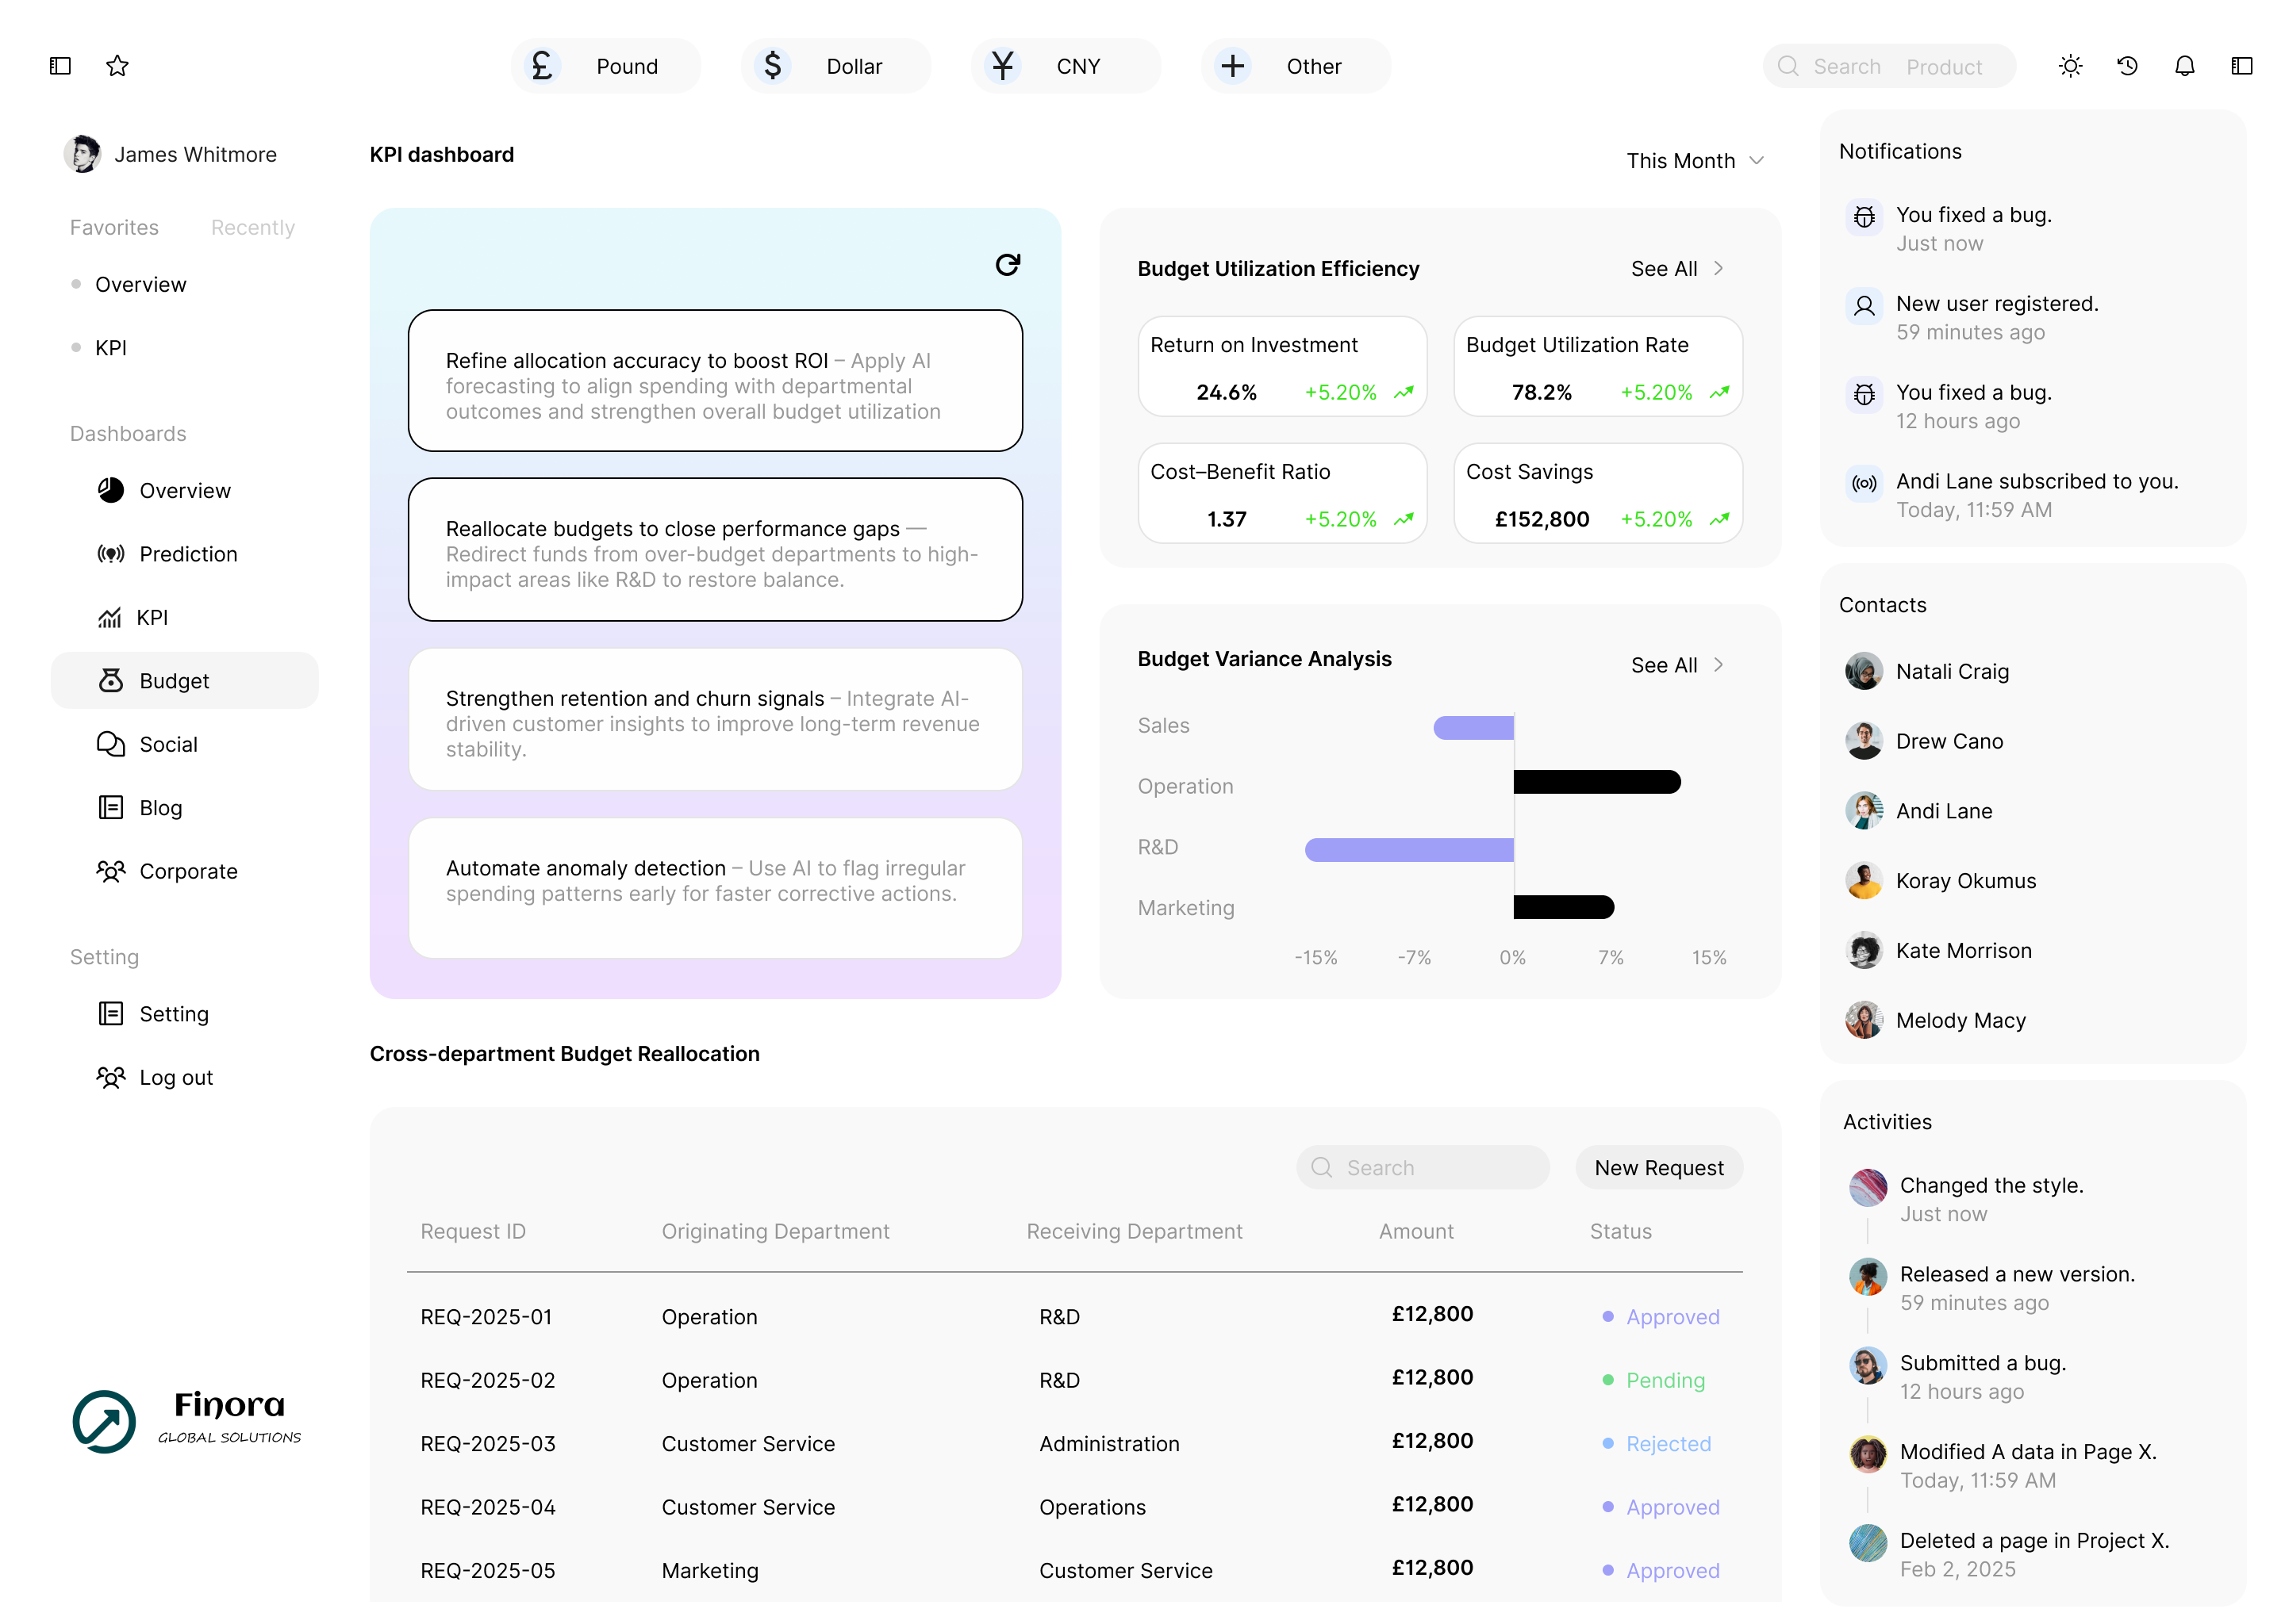Toggle the left sidebar panel icon

tap(60, 66)
